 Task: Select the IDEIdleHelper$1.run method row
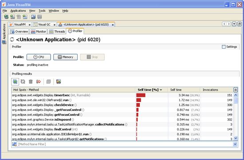click(122, 134)
